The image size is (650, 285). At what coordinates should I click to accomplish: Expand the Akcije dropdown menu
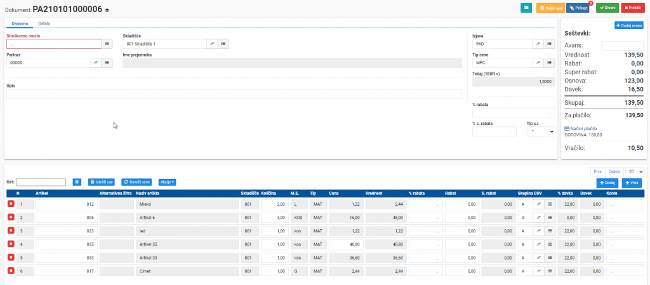pos(168,182)
